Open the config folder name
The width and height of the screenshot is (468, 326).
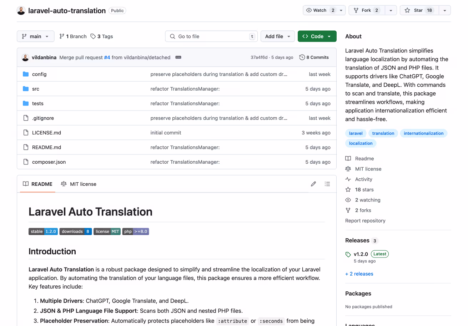pos(39,74)
